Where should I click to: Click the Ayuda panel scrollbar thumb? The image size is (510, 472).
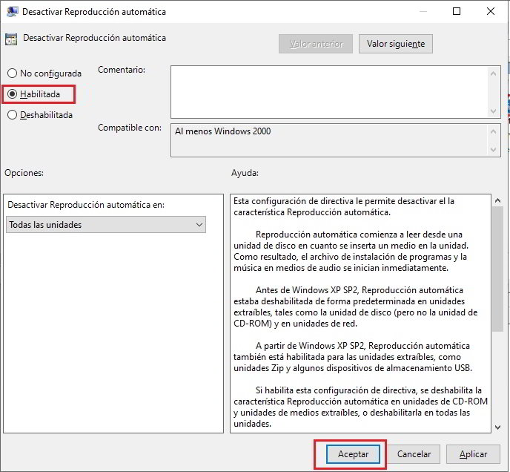coord(497,267)
